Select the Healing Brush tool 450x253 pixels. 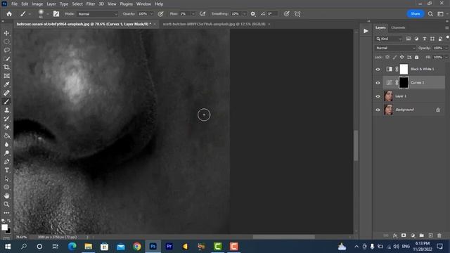tap(6, 93)
